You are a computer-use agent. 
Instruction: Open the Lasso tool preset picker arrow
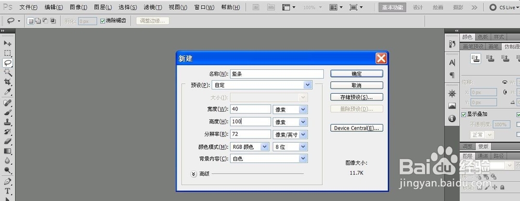19,21
